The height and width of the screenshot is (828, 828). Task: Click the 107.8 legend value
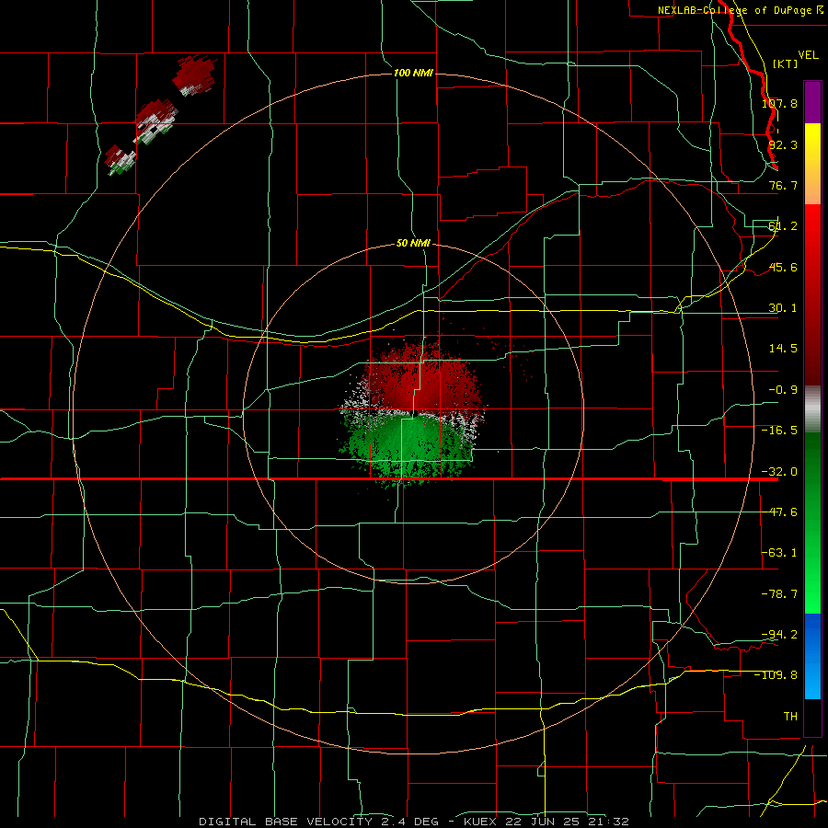pos(779,103)
